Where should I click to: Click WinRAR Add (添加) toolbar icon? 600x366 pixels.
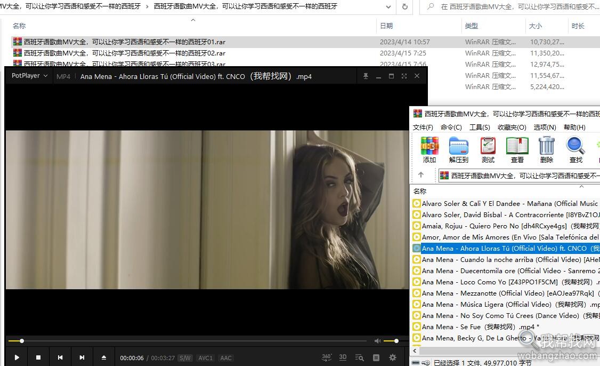click(x=429, y=150)
